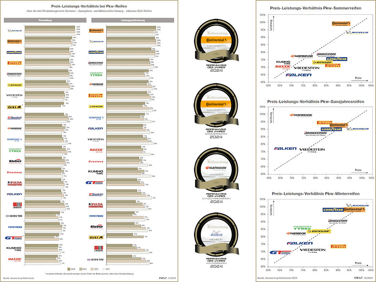Select the Nokian Tyres logo under Leistungspositionierung
376x282 pixels.
click(96, 74)
